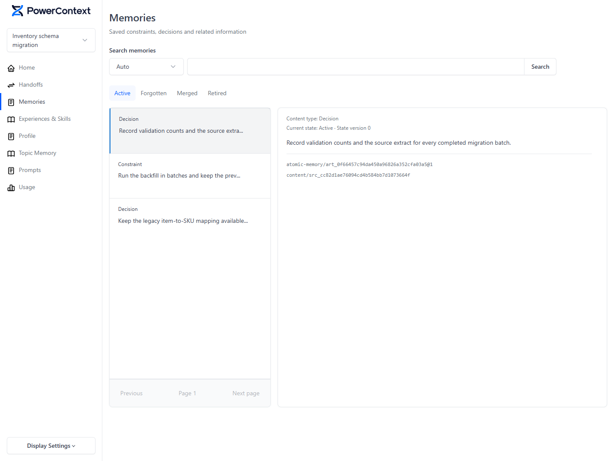Click the Prompts document icon
The height and width of the screenshot is (461, 614).
click(x=11, y=170)
